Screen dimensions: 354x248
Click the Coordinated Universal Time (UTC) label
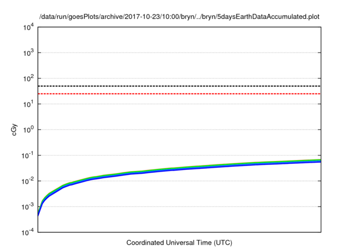[179, 242]
